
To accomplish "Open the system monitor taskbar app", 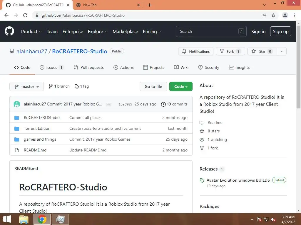I will (x=60, y=219).
